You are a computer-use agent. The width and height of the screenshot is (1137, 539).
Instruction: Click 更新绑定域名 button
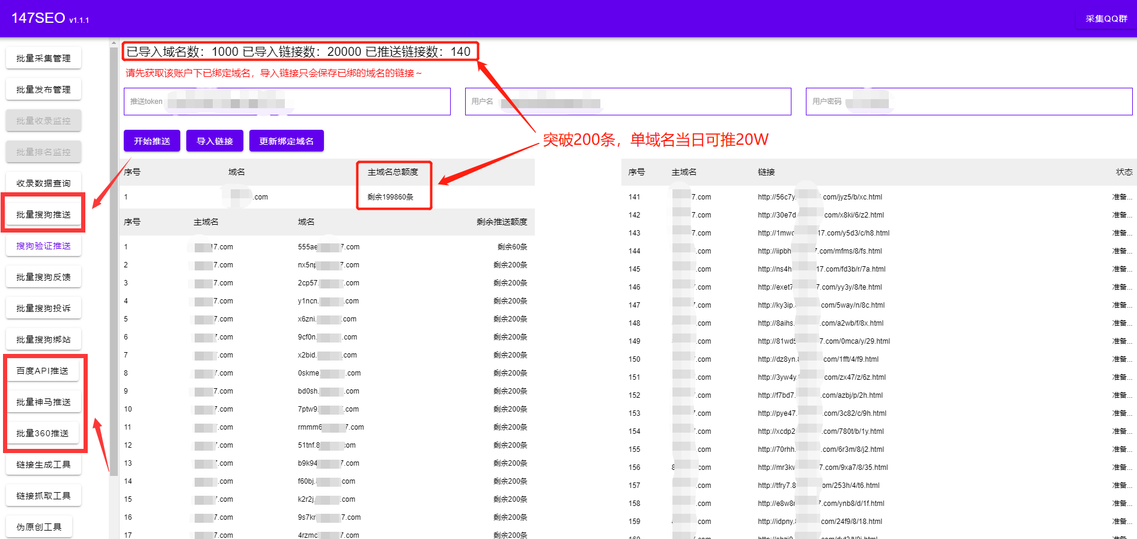[286, 141]
